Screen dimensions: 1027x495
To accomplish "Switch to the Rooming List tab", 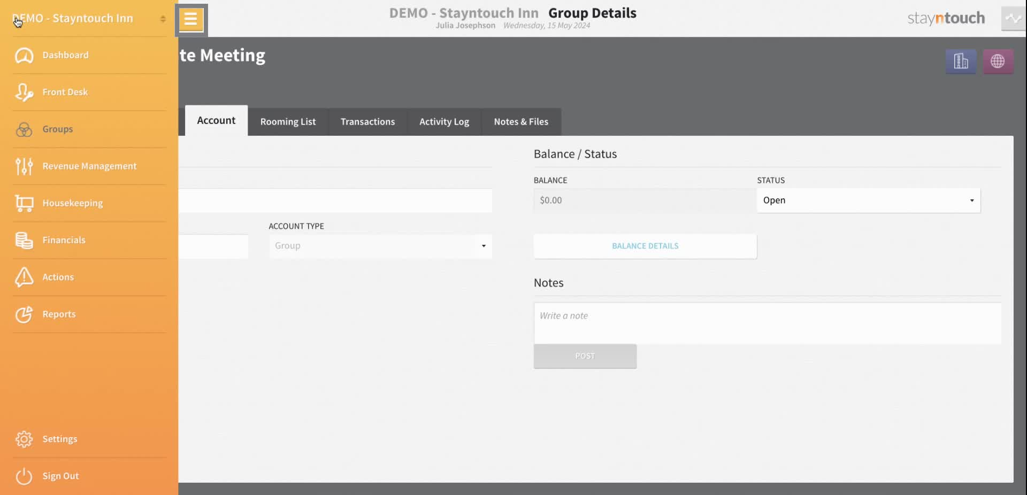I will pos(288,122).
